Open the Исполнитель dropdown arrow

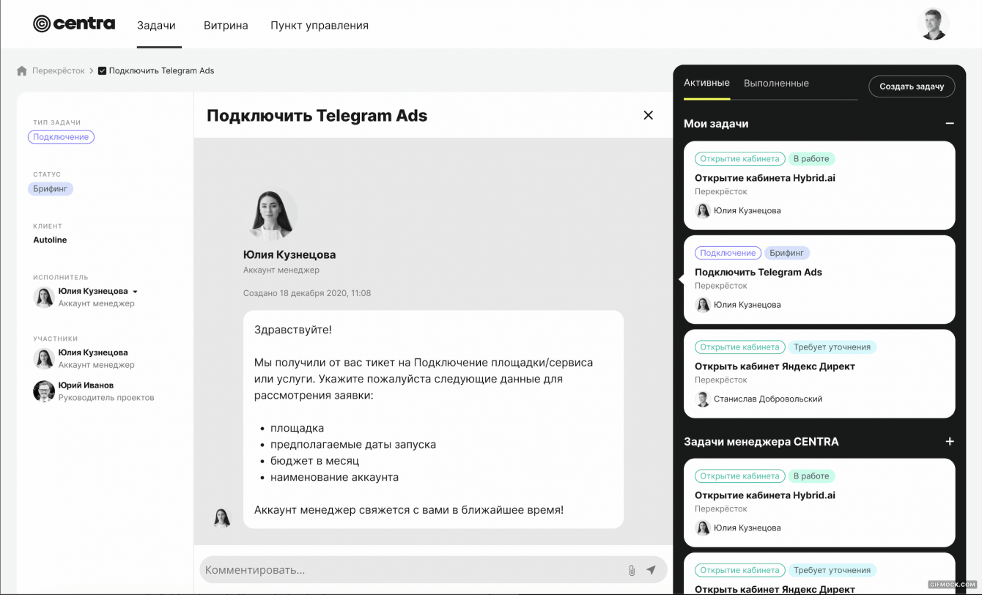(135, 292)
